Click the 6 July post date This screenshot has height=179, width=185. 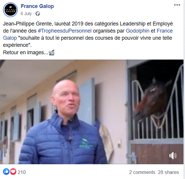(26, 14)
